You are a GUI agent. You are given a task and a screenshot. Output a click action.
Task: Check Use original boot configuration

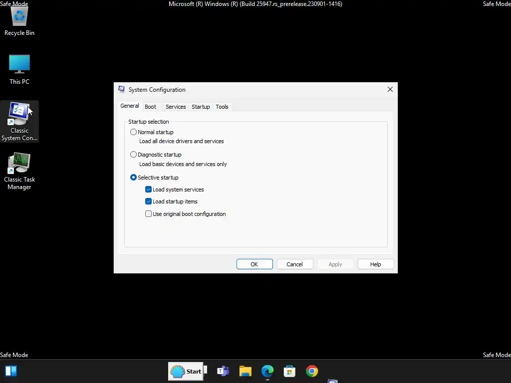148,213
